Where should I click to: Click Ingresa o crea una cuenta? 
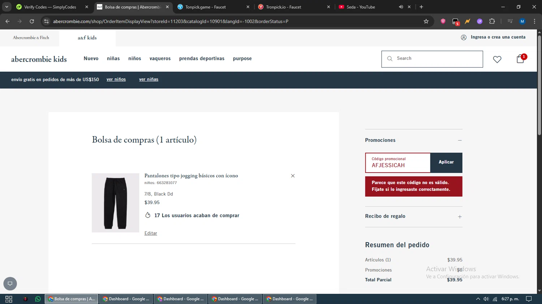[498, 37]
